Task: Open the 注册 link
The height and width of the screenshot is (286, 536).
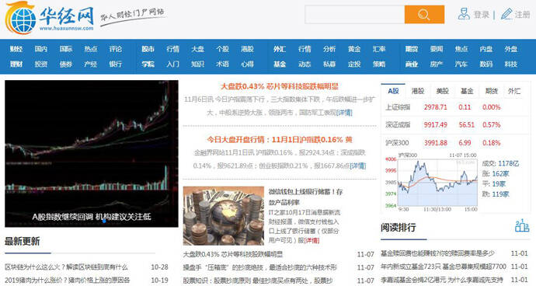Action: [x=523, y=15]
